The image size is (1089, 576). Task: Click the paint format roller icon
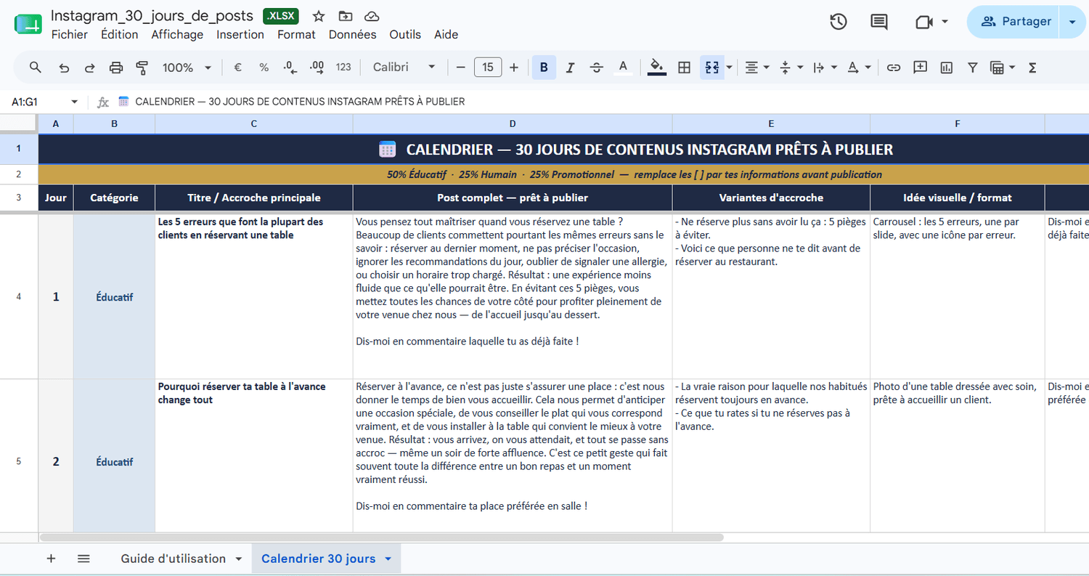142,68
